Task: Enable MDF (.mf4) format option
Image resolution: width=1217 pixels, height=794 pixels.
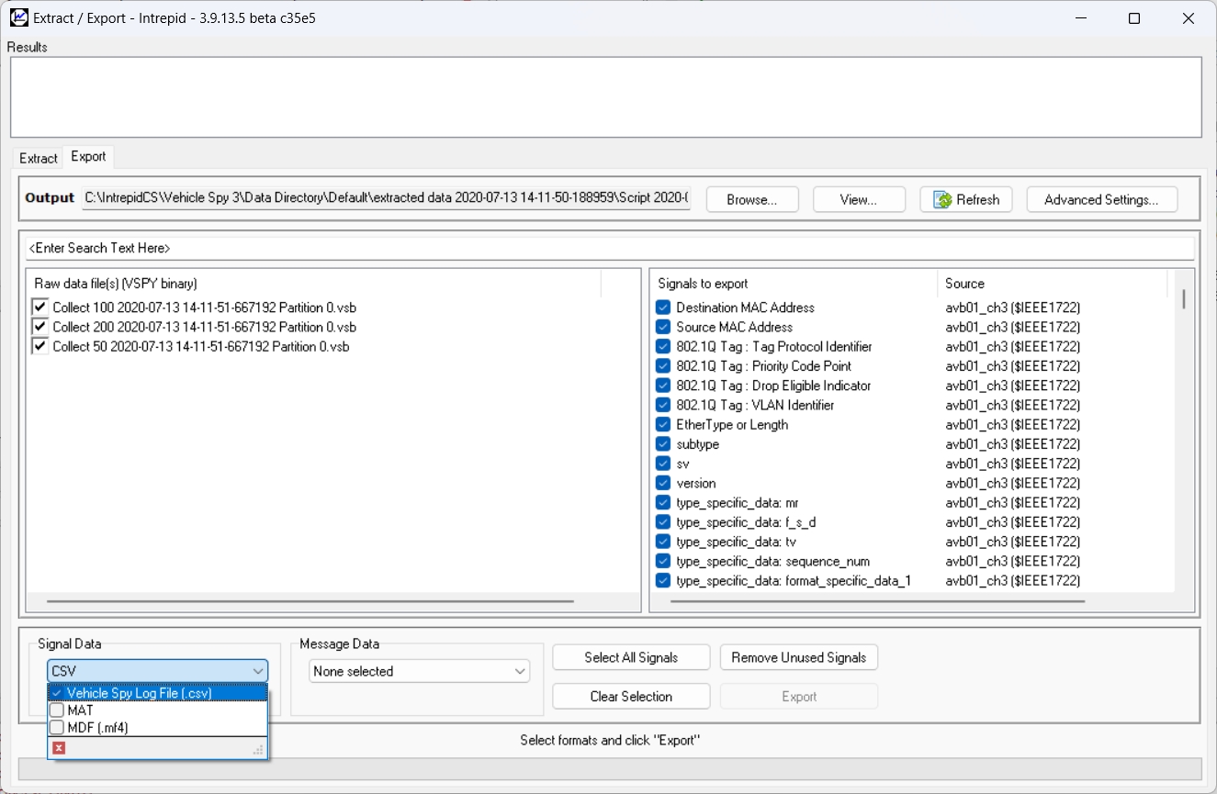Action: (x=57, y=728)
